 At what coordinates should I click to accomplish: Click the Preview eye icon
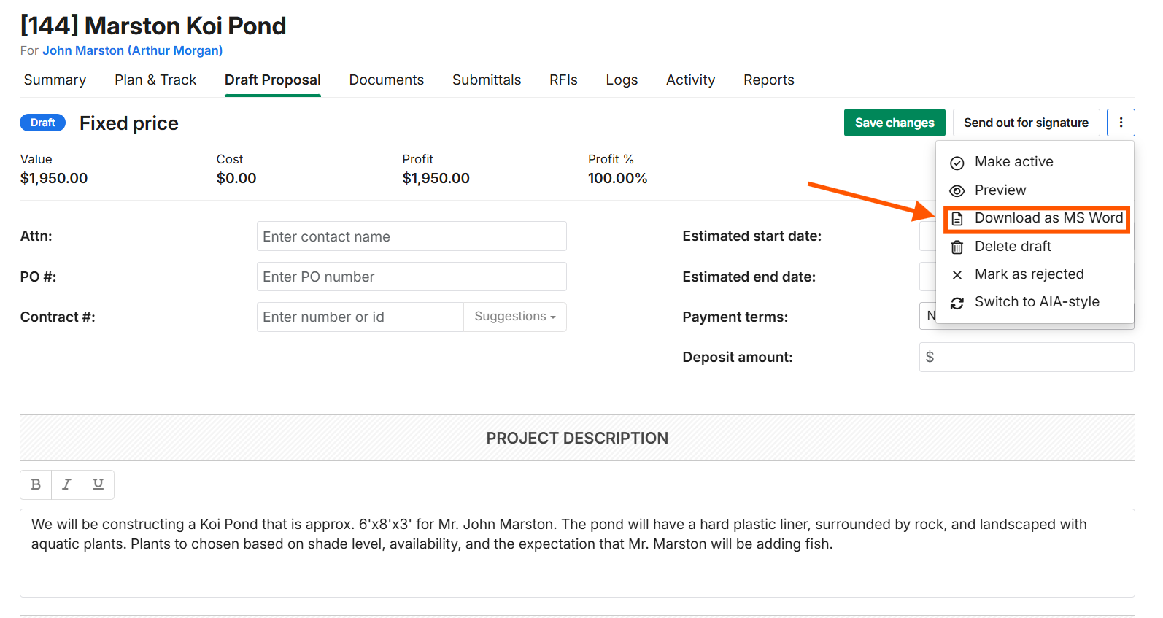pos(957,190)
